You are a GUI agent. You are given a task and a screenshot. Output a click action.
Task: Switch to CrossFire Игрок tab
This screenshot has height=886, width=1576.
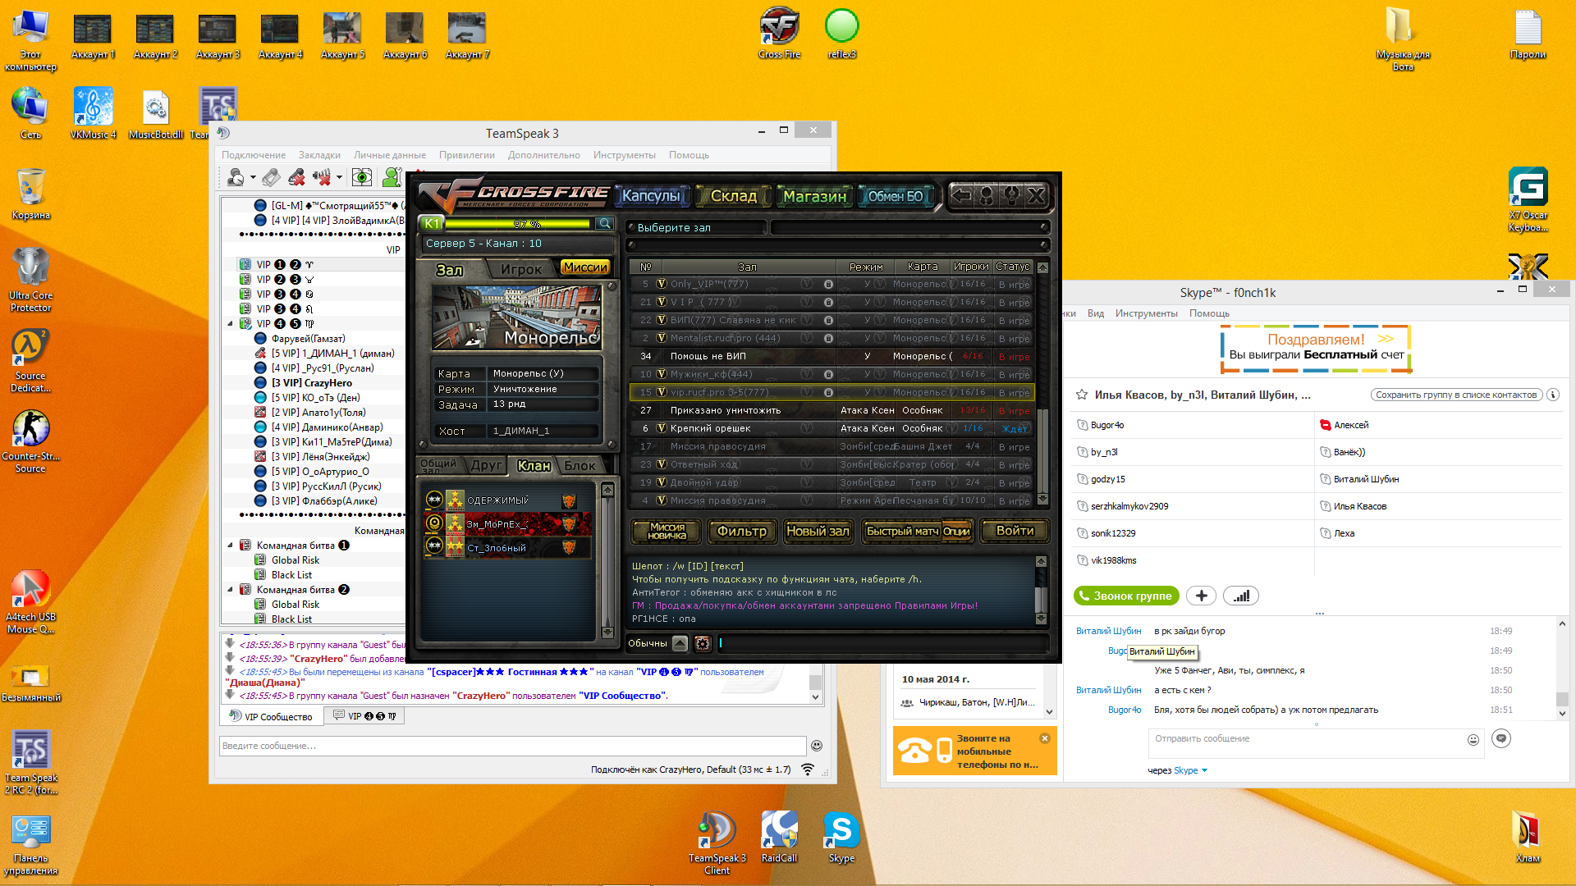click(521, 269)
